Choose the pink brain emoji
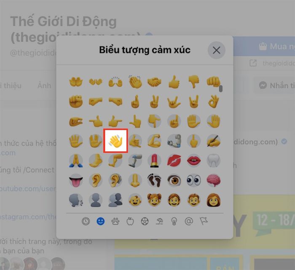This screenshot has width=295, height=270. point(213,180)
